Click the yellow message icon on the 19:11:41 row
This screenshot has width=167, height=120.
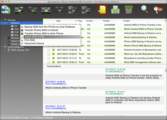click(x=53, y=58)
